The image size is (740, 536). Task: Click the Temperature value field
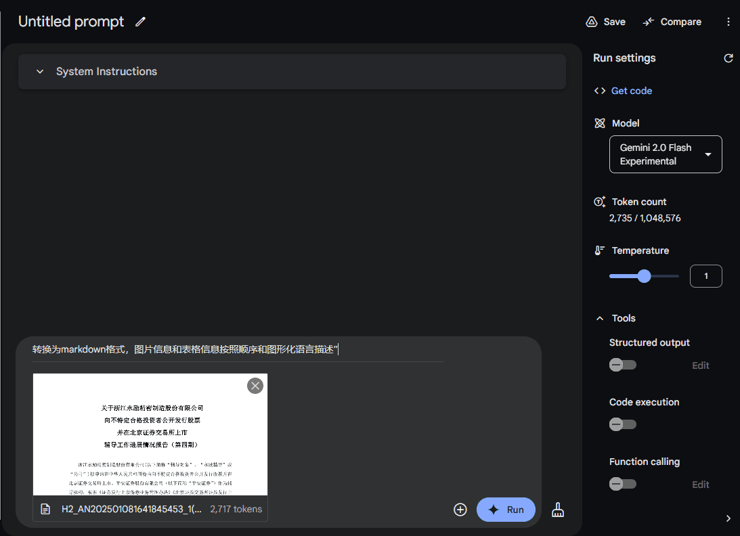point(705,276)
